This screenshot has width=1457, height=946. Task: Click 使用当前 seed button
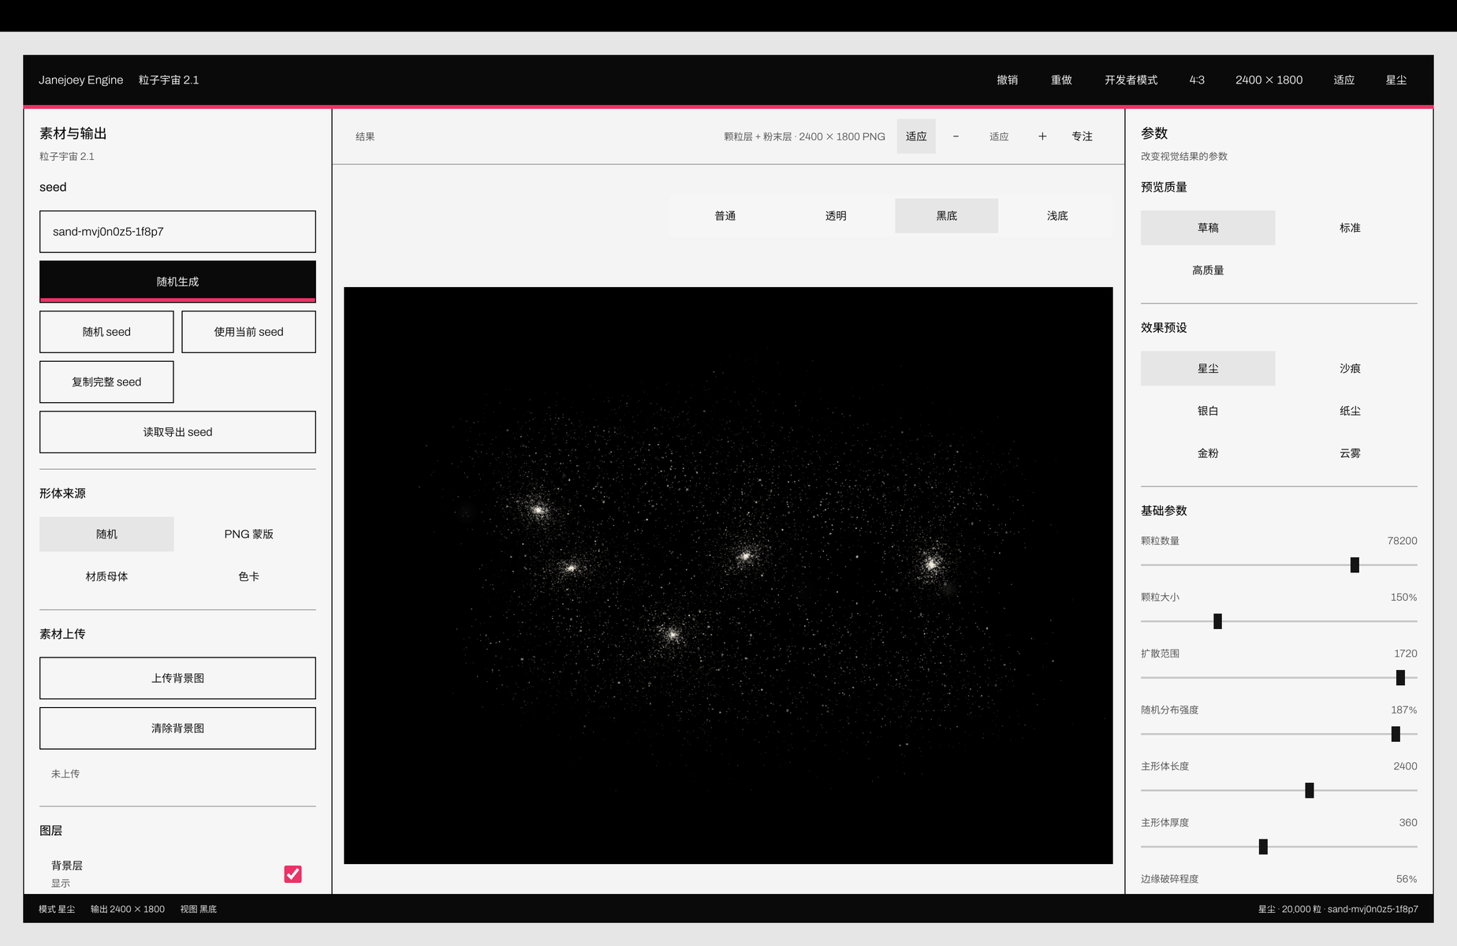pyautogui.click(x=248, y=332)
